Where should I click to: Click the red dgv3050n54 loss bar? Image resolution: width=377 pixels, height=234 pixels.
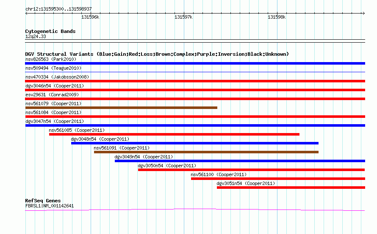coord(252,170)
